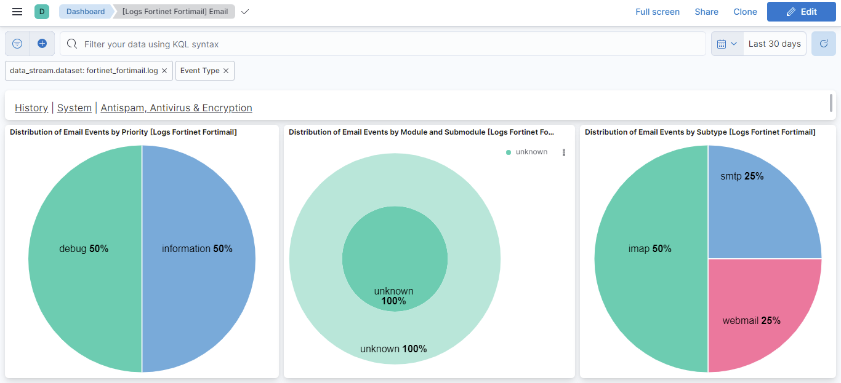Add a new filter with the plus icon

tap(42, 43)
